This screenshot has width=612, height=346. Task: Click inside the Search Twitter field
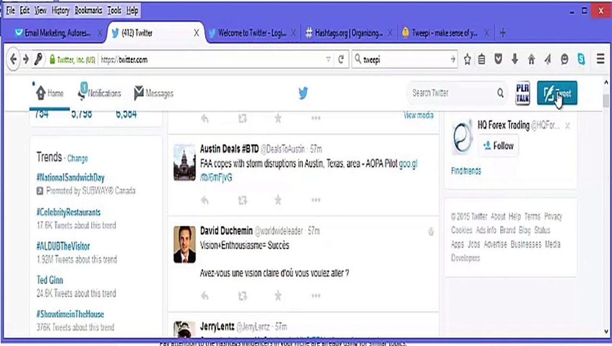[452, 93]
